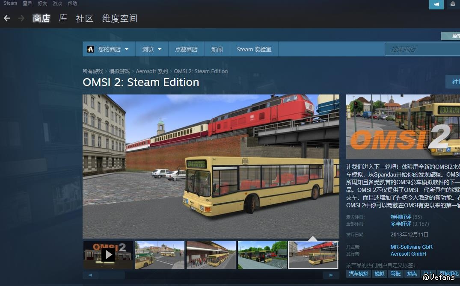The width and height of the screenshot is (460, 286).
Task: Follow the Aerosoft 系列 breadcrumb
Action: pos(151,71)
